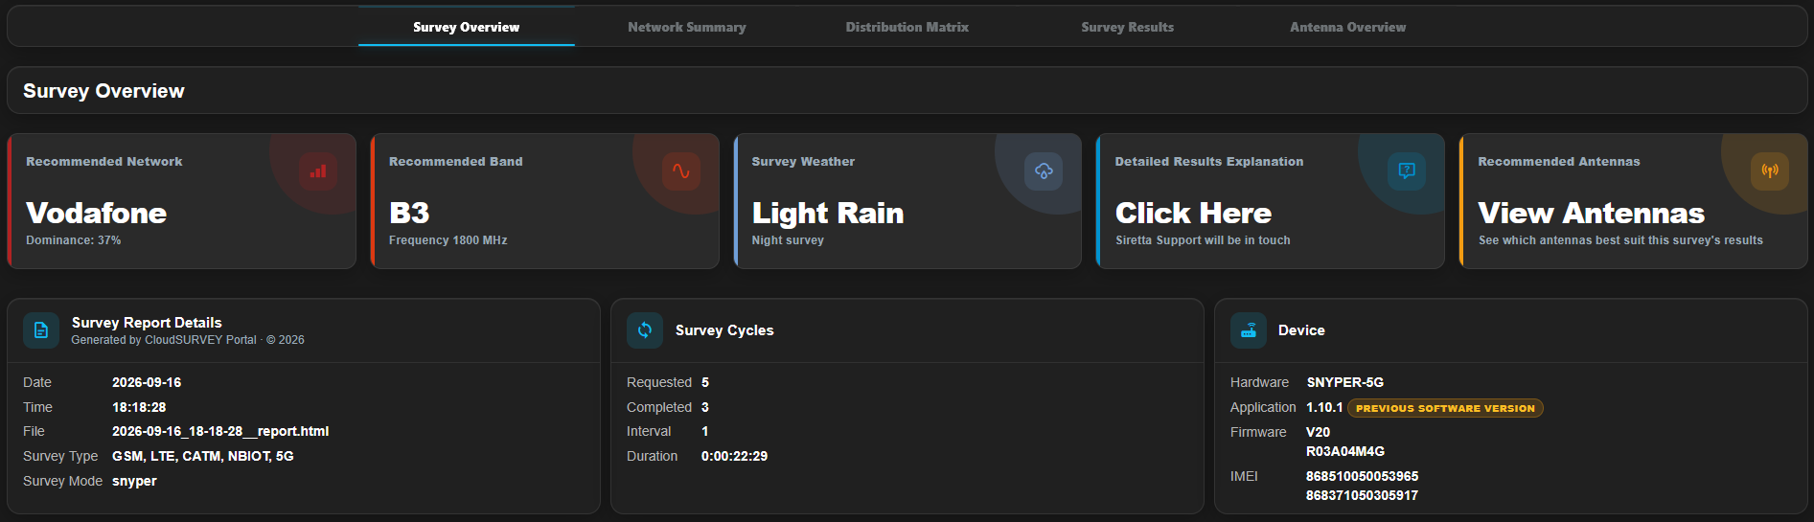
Task: Click the firmware string R03A04M4G
Action: tap(1345, 451)
